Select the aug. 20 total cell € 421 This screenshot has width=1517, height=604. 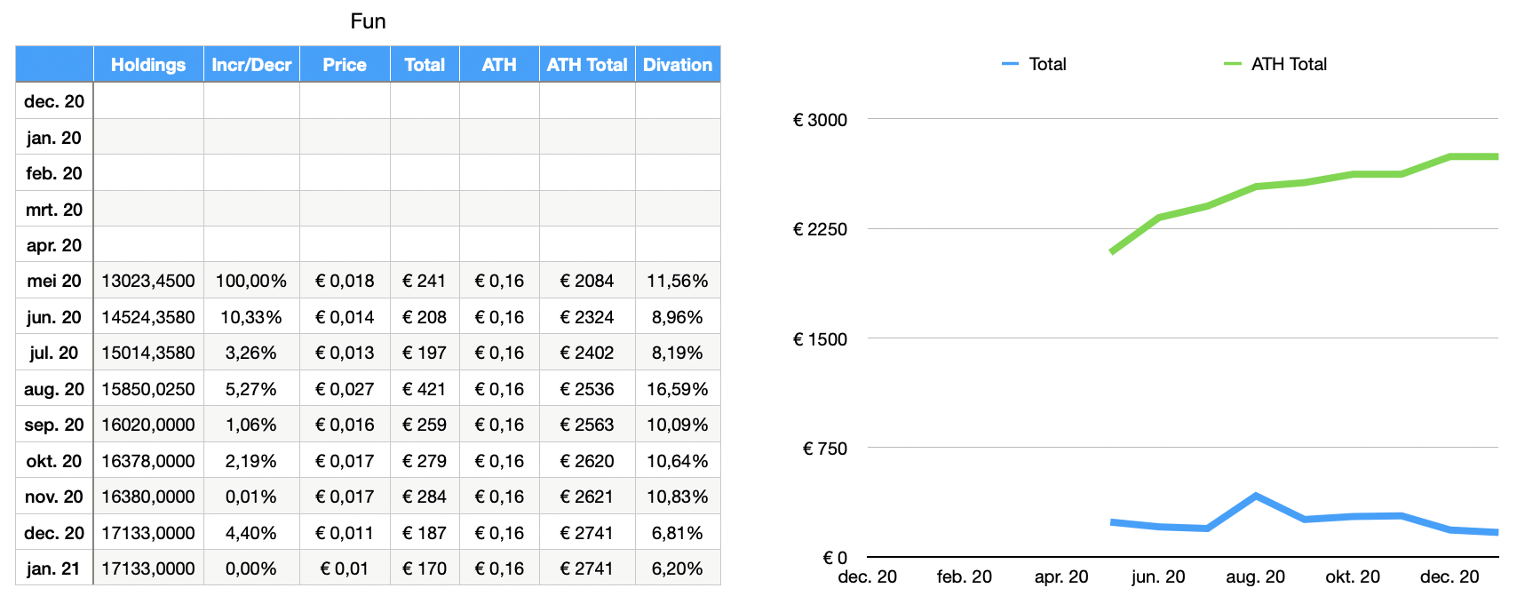pos(425,389)
